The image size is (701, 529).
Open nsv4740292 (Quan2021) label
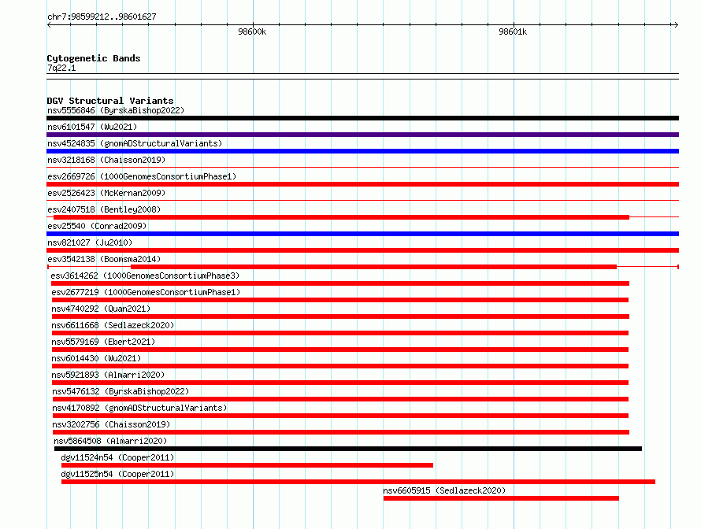pos(101,309)
